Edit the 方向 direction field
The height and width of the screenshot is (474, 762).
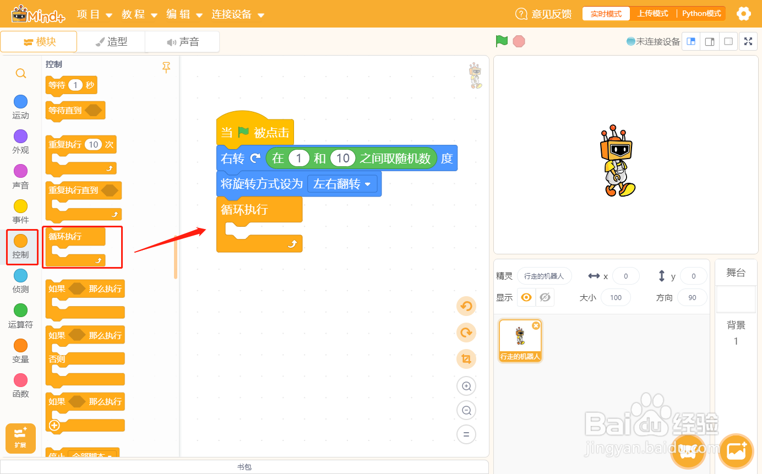[x=692, y=297]
